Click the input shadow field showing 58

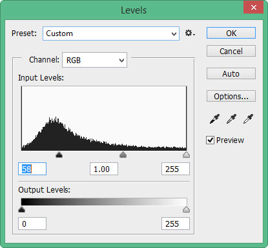tap(32, 169)
